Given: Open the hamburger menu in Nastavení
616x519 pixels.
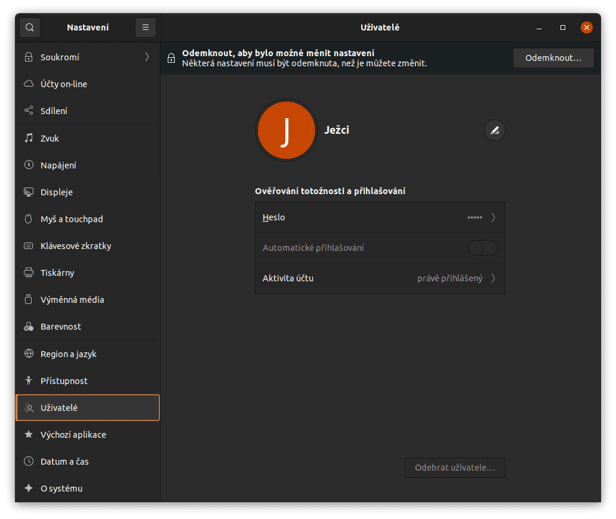Looking at the screenshot, I should [145, 27].
